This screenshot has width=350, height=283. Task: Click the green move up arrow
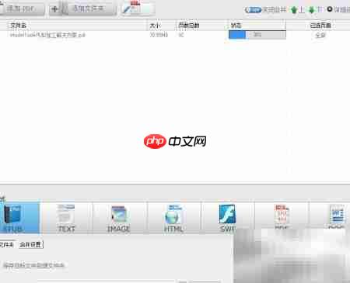click(294, 10)
